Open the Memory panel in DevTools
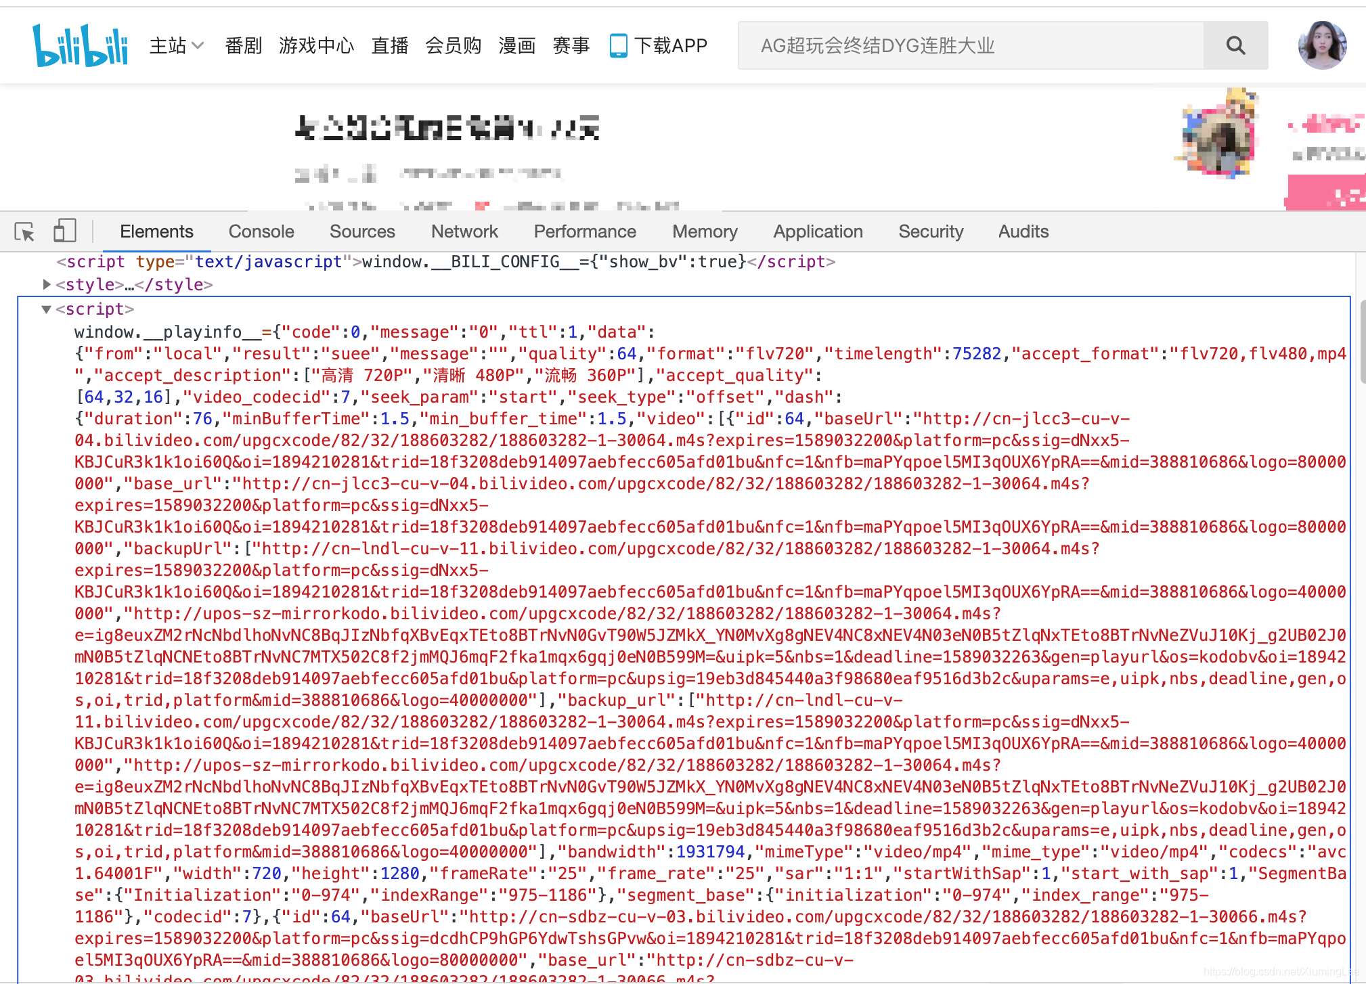This screenshot has height=984, width=1366. click(705, 232)
